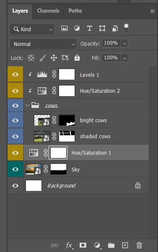The width and height of the screenshot is (158, 252).
Task: Click the link layers icon
Action: click(54, 245)
